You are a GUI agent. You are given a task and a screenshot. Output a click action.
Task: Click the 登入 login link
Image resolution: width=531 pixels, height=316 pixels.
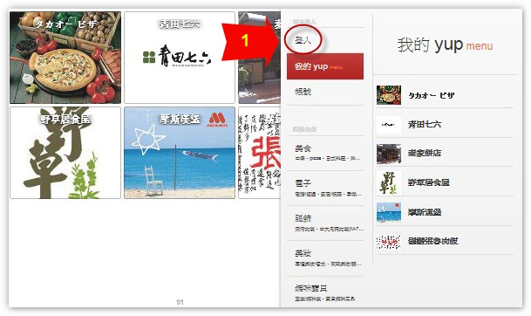[x=303, y=41]
